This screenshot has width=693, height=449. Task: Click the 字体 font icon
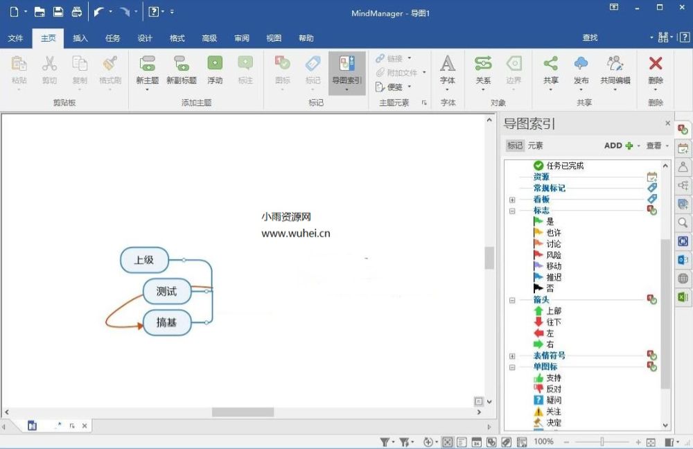(448, 64)
